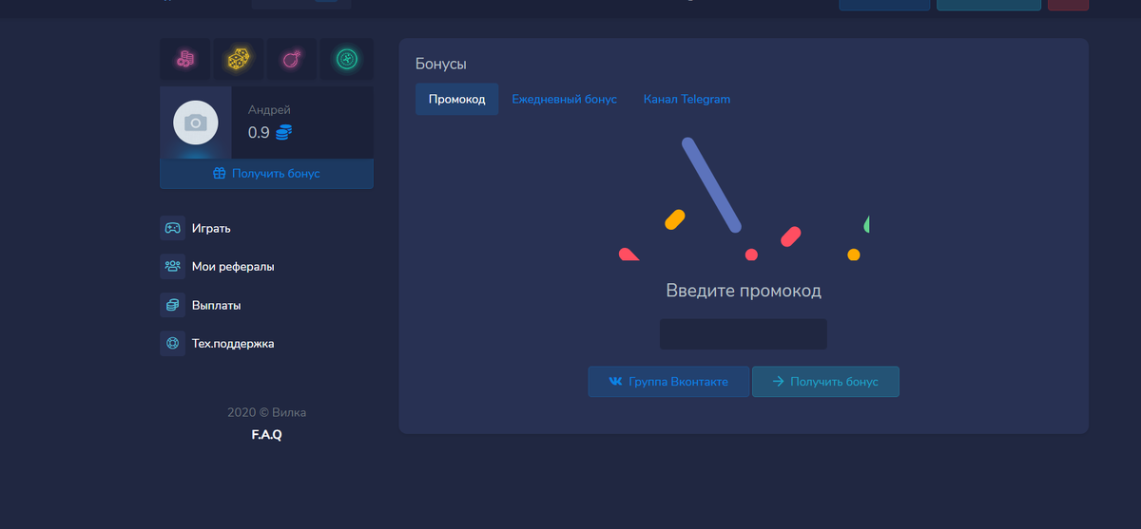Open the F.A.Q link
1141x529 pixels.
pos(266,435)
